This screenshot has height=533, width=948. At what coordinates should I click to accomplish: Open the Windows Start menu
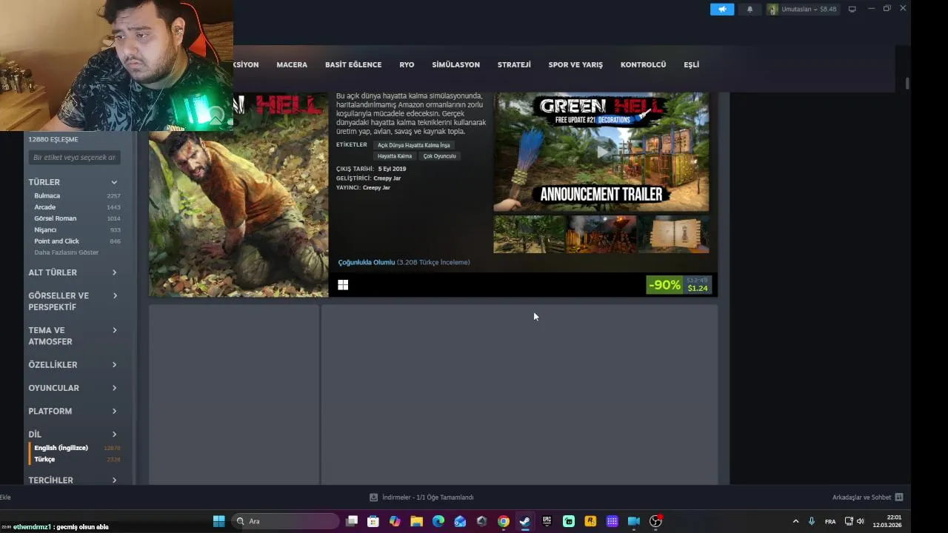[x=219, y=521]
